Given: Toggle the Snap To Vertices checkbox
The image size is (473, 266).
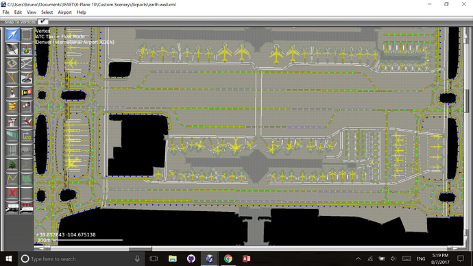Looking at the screenshot, I should 43,21.
